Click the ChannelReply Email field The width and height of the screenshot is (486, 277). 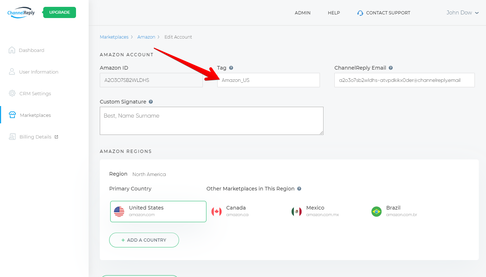(x=405, y=80)
